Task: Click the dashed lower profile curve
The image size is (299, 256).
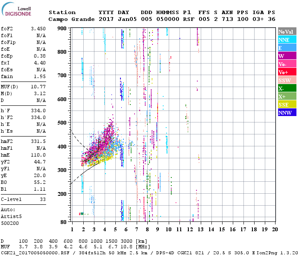Action: [76, 179]
